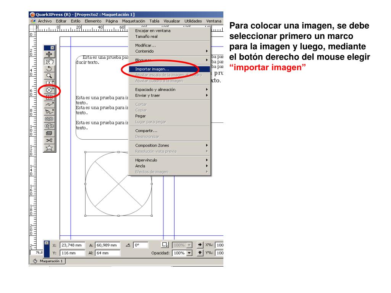391x293 pixels.
Task: Expand the Contenido submenu
Action: [207, 51]
